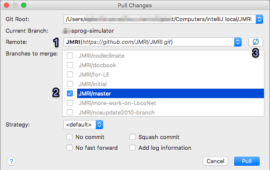Select the JMRI/nceupdate2010-branch checkbox
Image resolution: width=270 pixels, height=170 pixels.
tap(70, 112)
